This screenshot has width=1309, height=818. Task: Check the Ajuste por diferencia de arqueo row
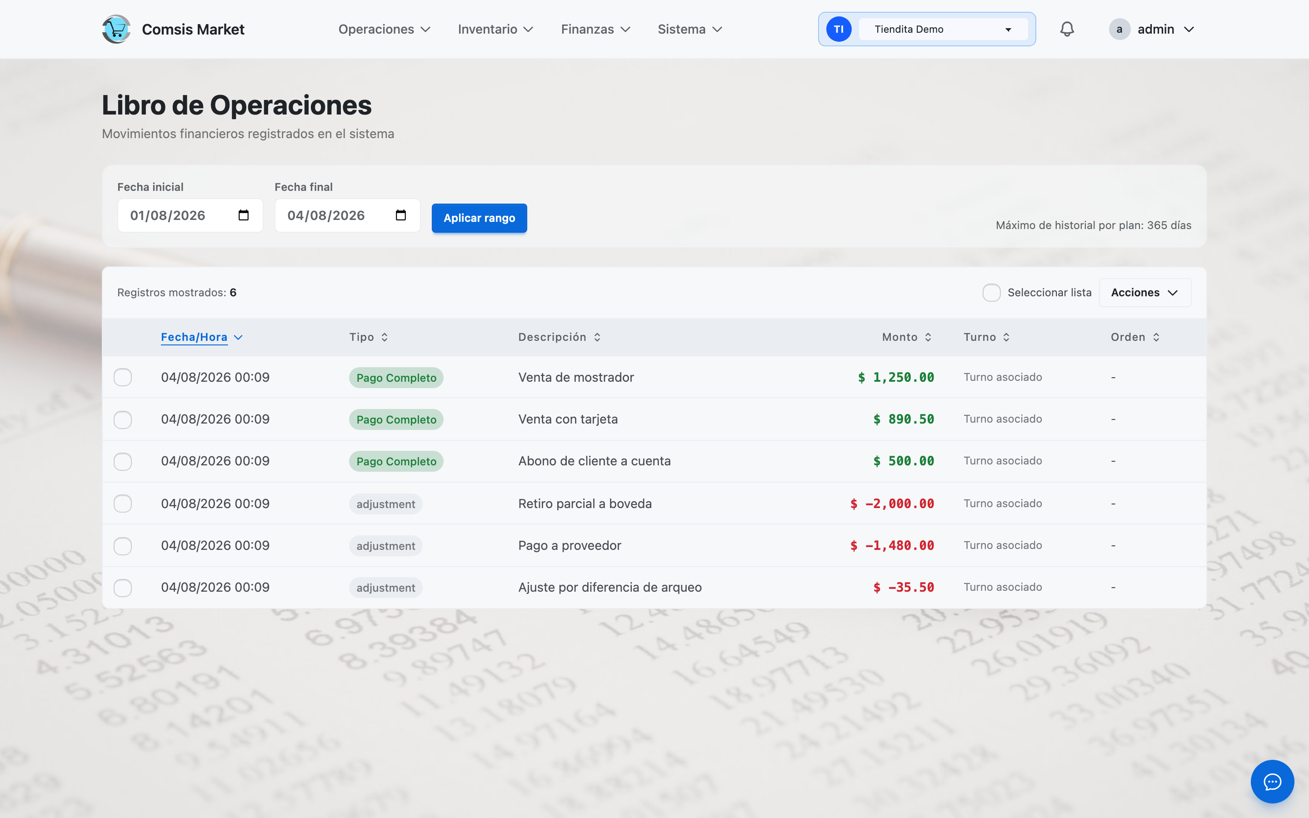pos(123,588)
